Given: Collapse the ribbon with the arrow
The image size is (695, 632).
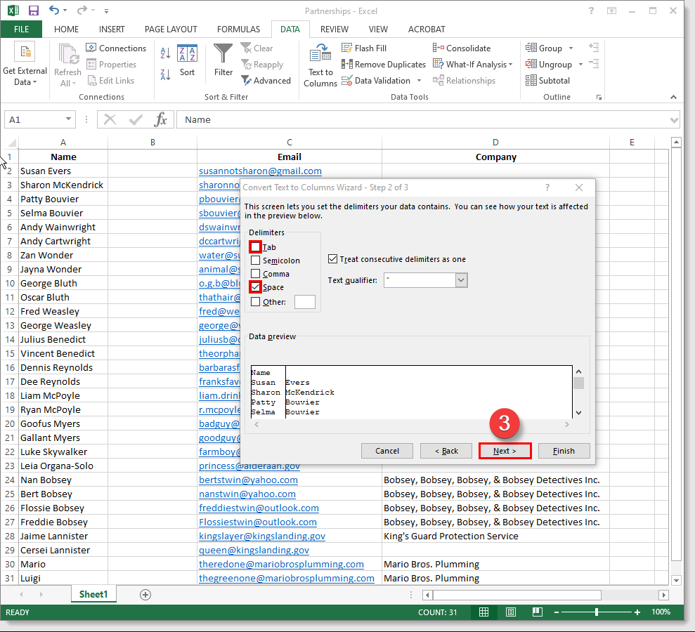Looking at the screenshot, I should pos(673,97).
